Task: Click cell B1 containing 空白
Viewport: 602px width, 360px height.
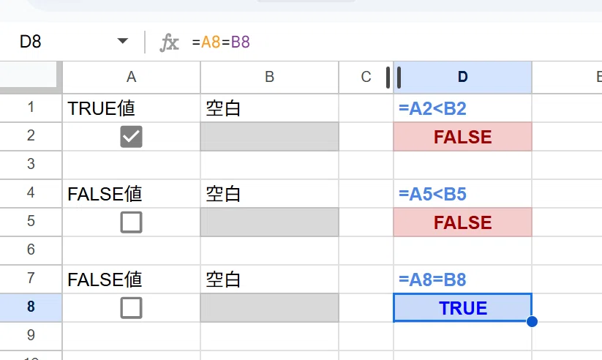Action: pos(269,108)
